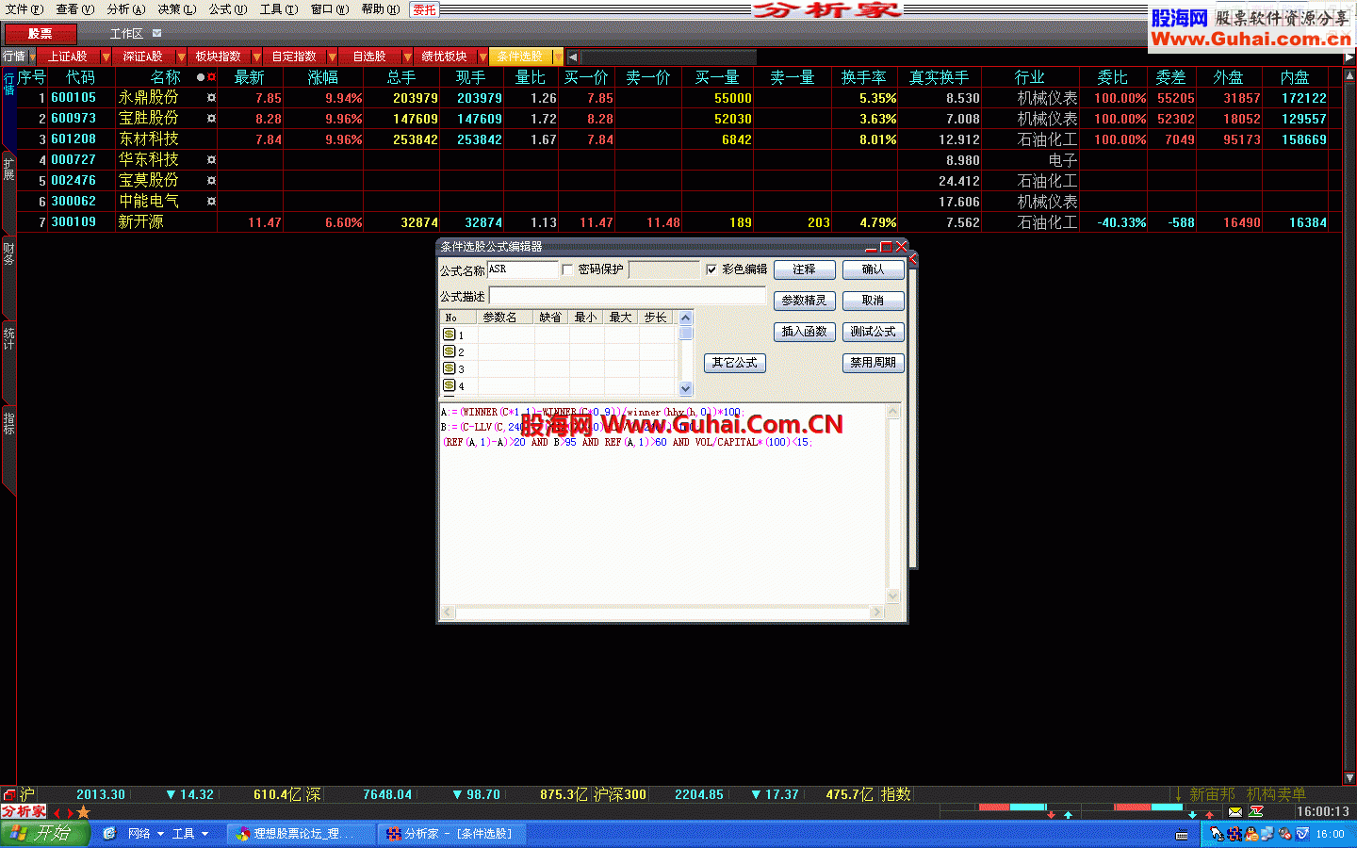Click the parameter list scroll-up arrow

point(685,318)
